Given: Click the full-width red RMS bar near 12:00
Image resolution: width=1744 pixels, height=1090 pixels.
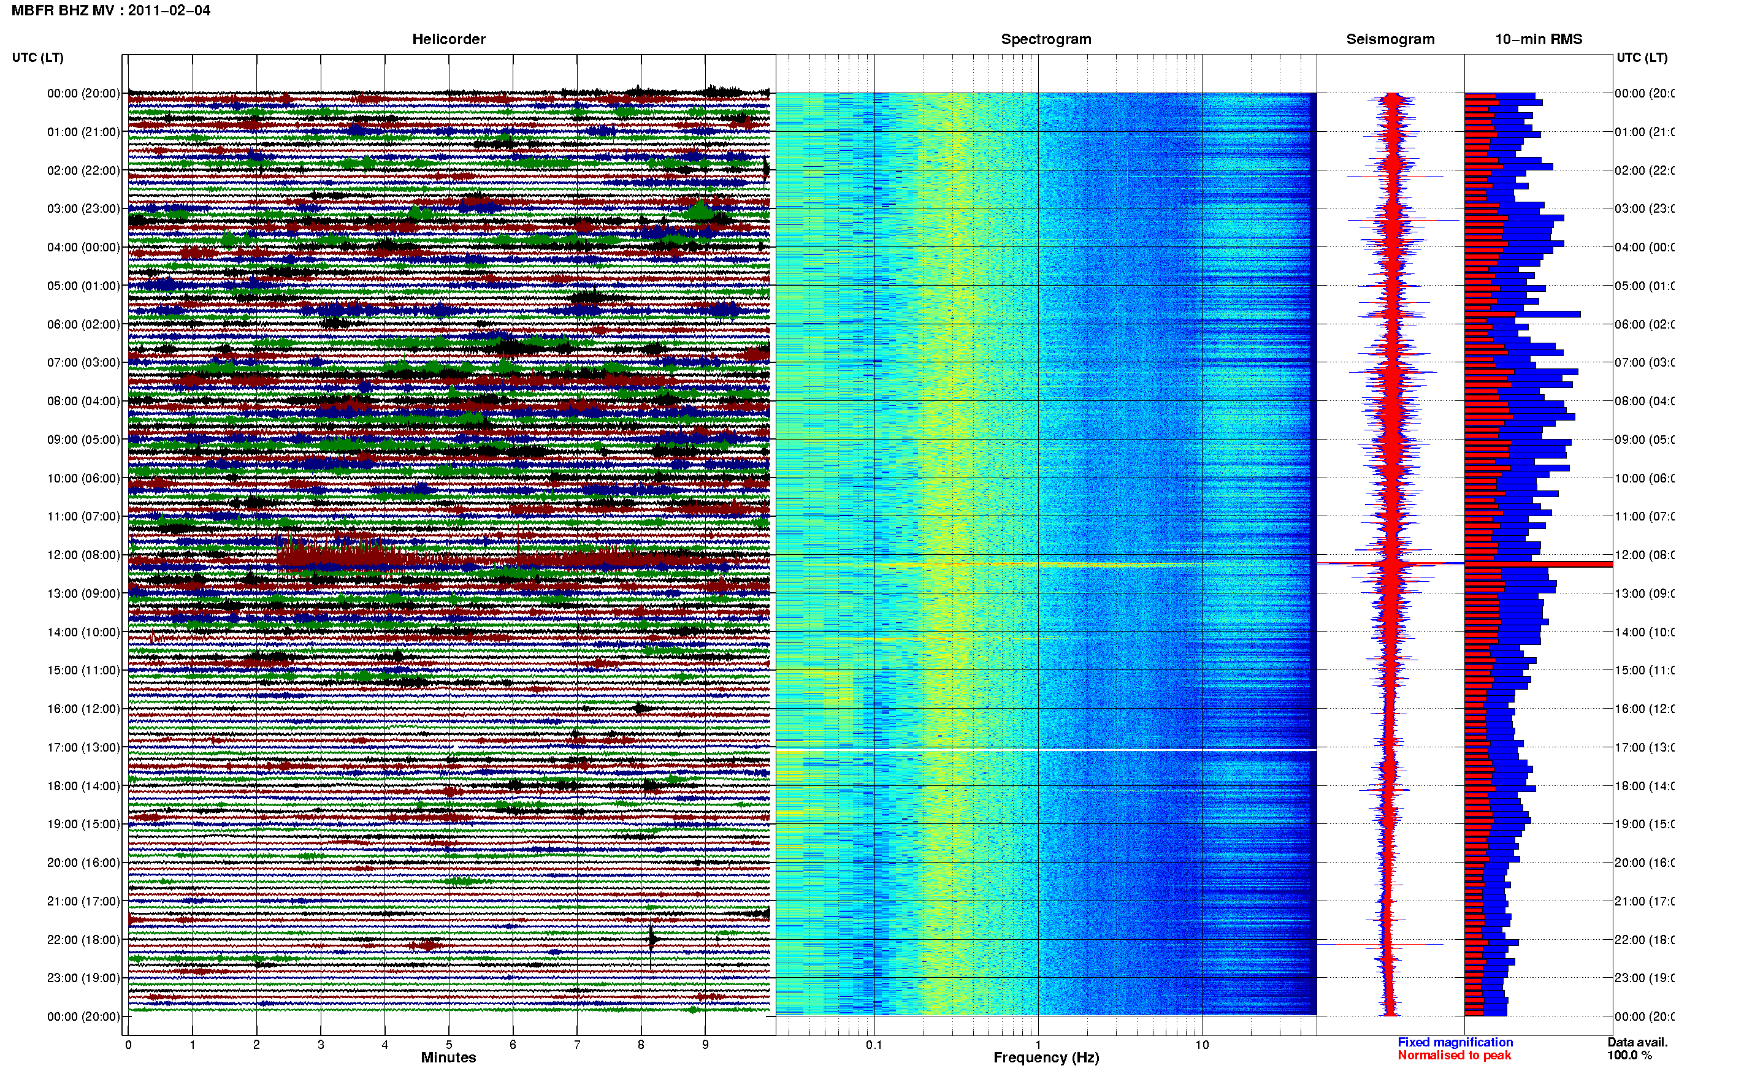Looking at the screenshot, I should pos(1539,565).
